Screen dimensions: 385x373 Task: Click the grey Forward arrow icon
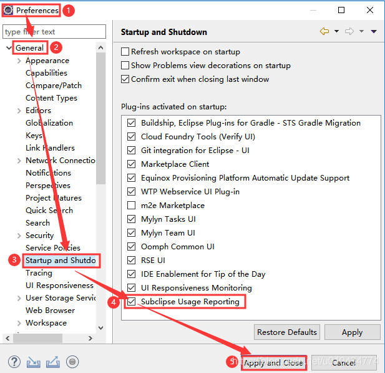349,31
